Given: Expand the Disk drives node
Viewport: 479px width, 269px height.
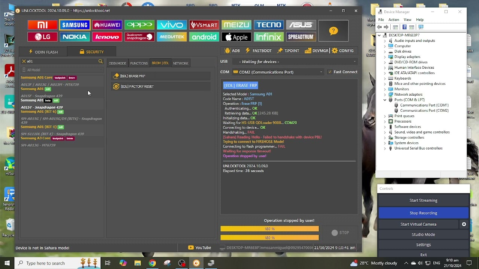Looking at the screenshot, I should (x=385, y=52).
